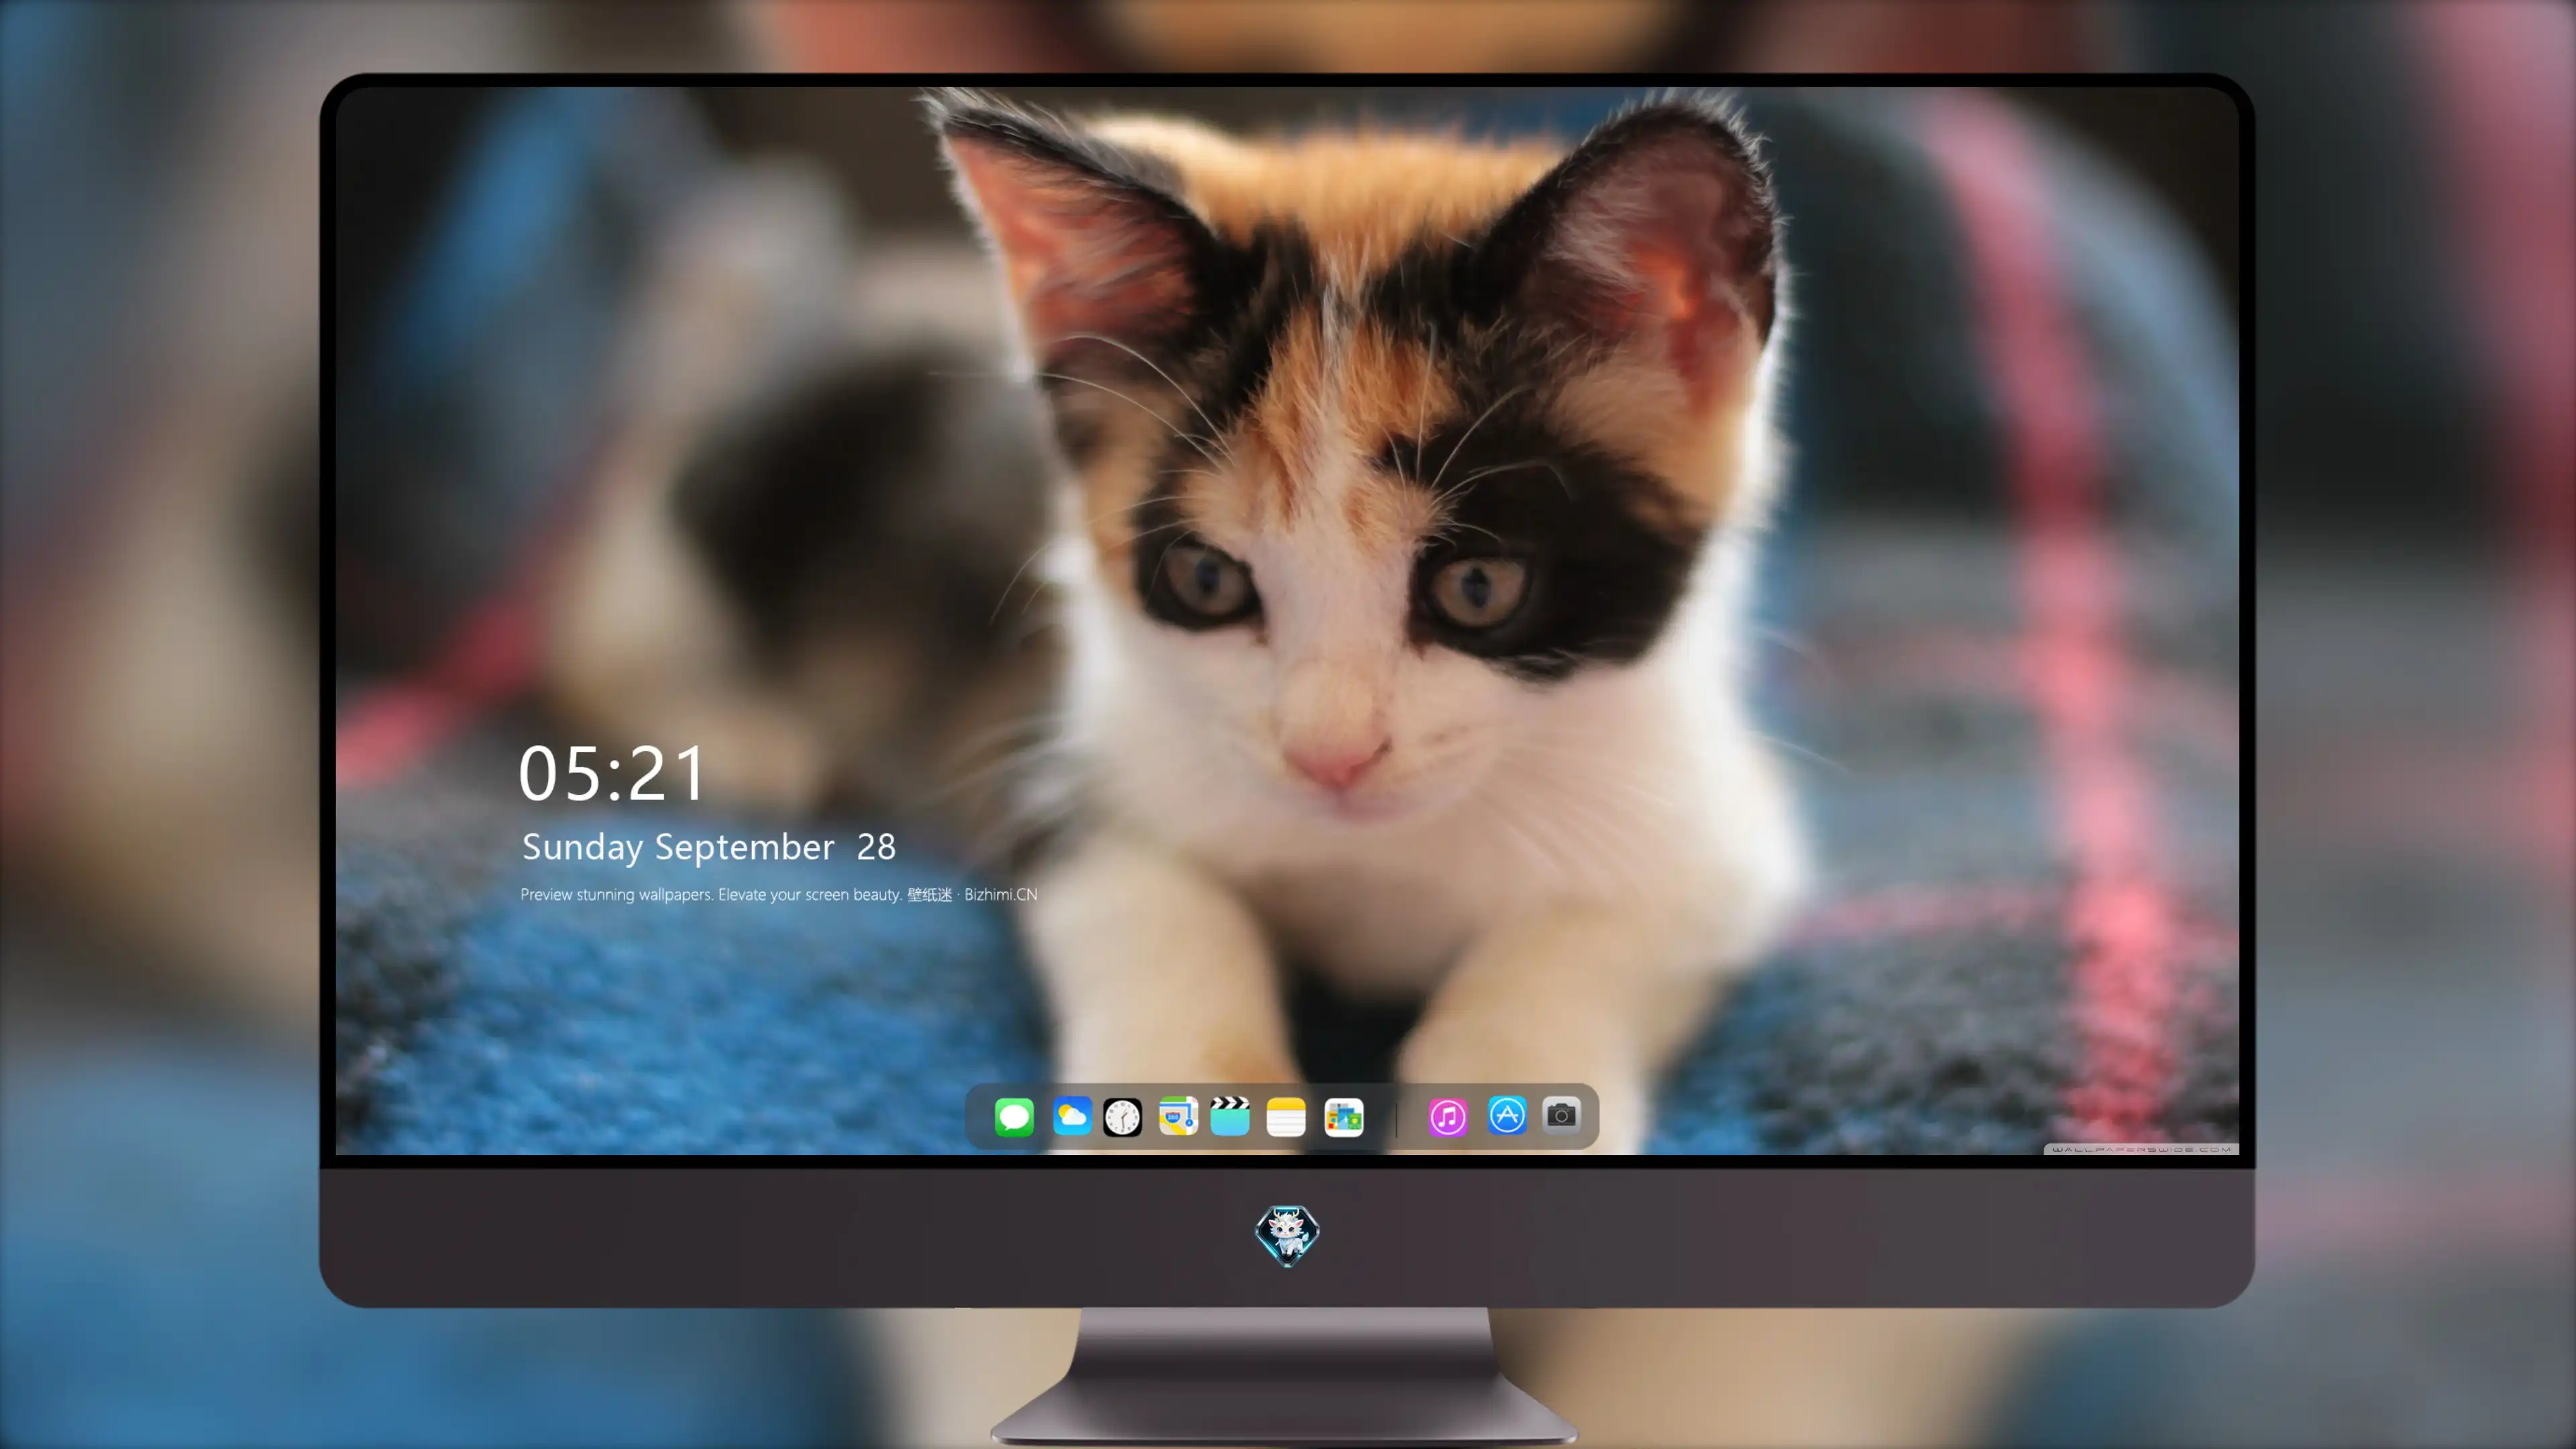Open the Weather app icon
The height and width of the screenshot is (1449, 2576).
coord(1071,1116)
